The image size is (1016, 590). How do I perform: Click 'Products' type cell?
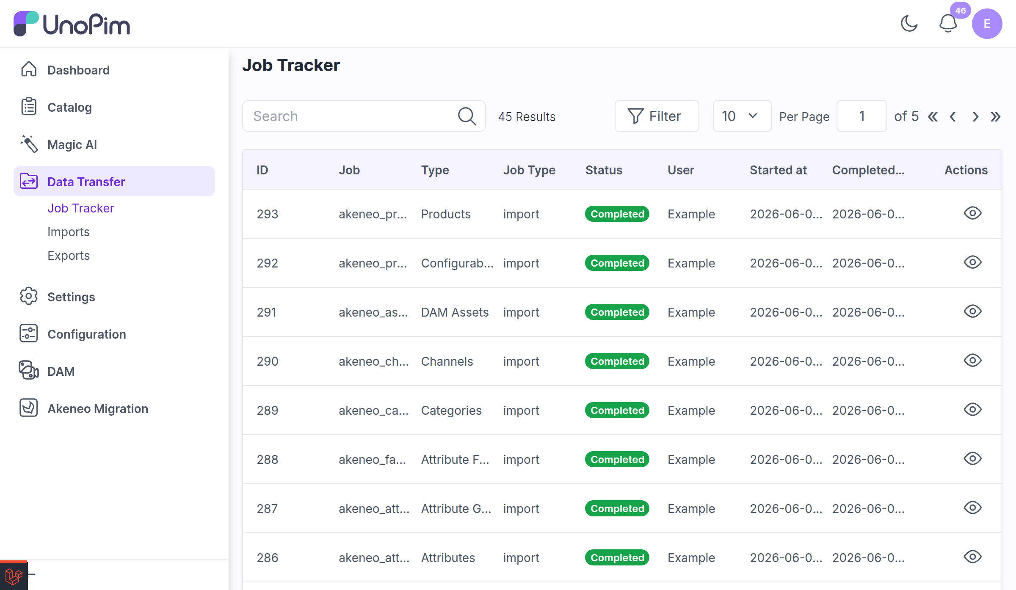click(446, 214)
